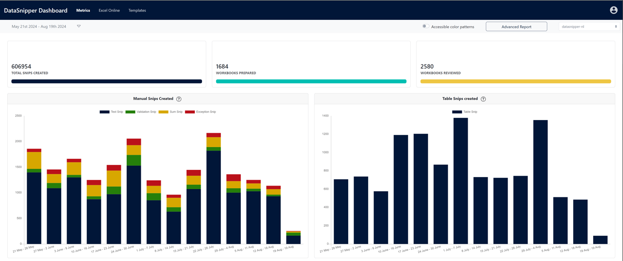
Task: Open the user account profile icon
Action: 613,10
